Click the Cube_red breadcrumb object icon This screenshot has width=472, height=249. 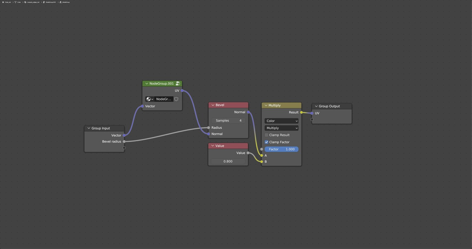3,2
